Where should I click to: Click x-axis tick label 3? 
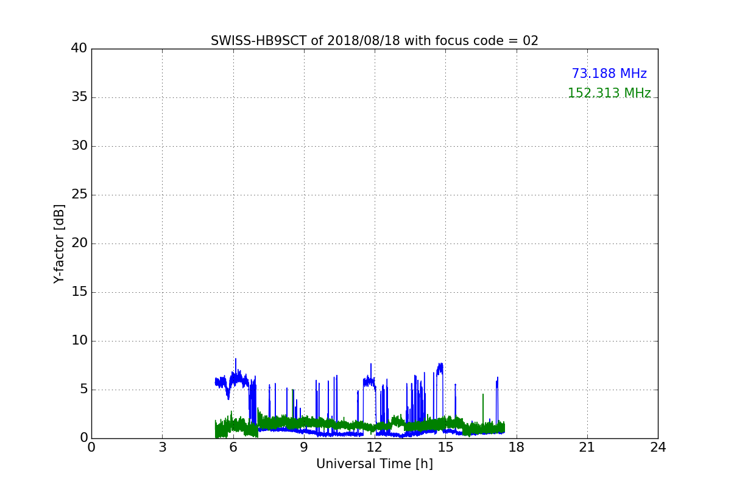[162, 447]
